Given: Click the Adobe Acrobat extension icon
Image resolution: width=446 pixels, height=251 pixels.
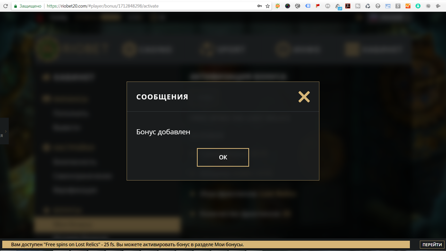Looking at the screenshot, I should [348, 6].
